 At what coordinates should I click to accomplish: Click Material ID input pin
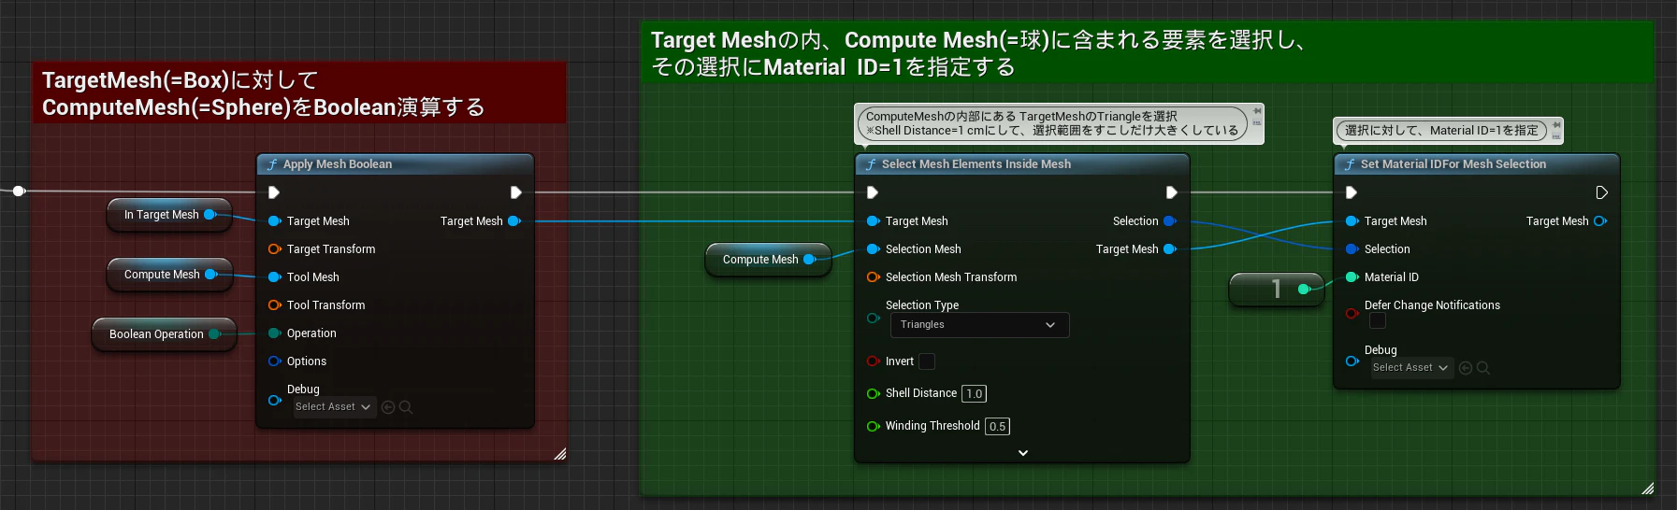click(x=1352, y=277)
